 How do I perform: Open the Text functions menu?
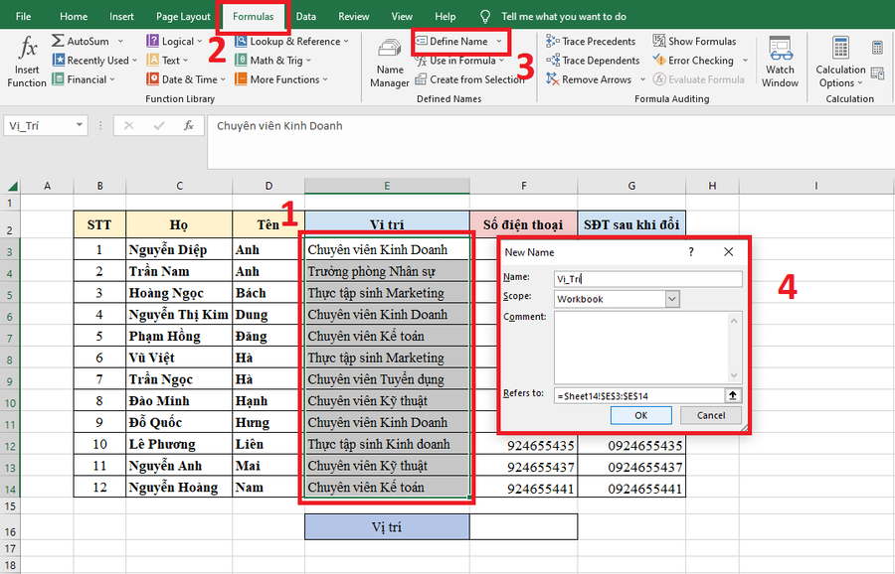click(x=167, y=61)
